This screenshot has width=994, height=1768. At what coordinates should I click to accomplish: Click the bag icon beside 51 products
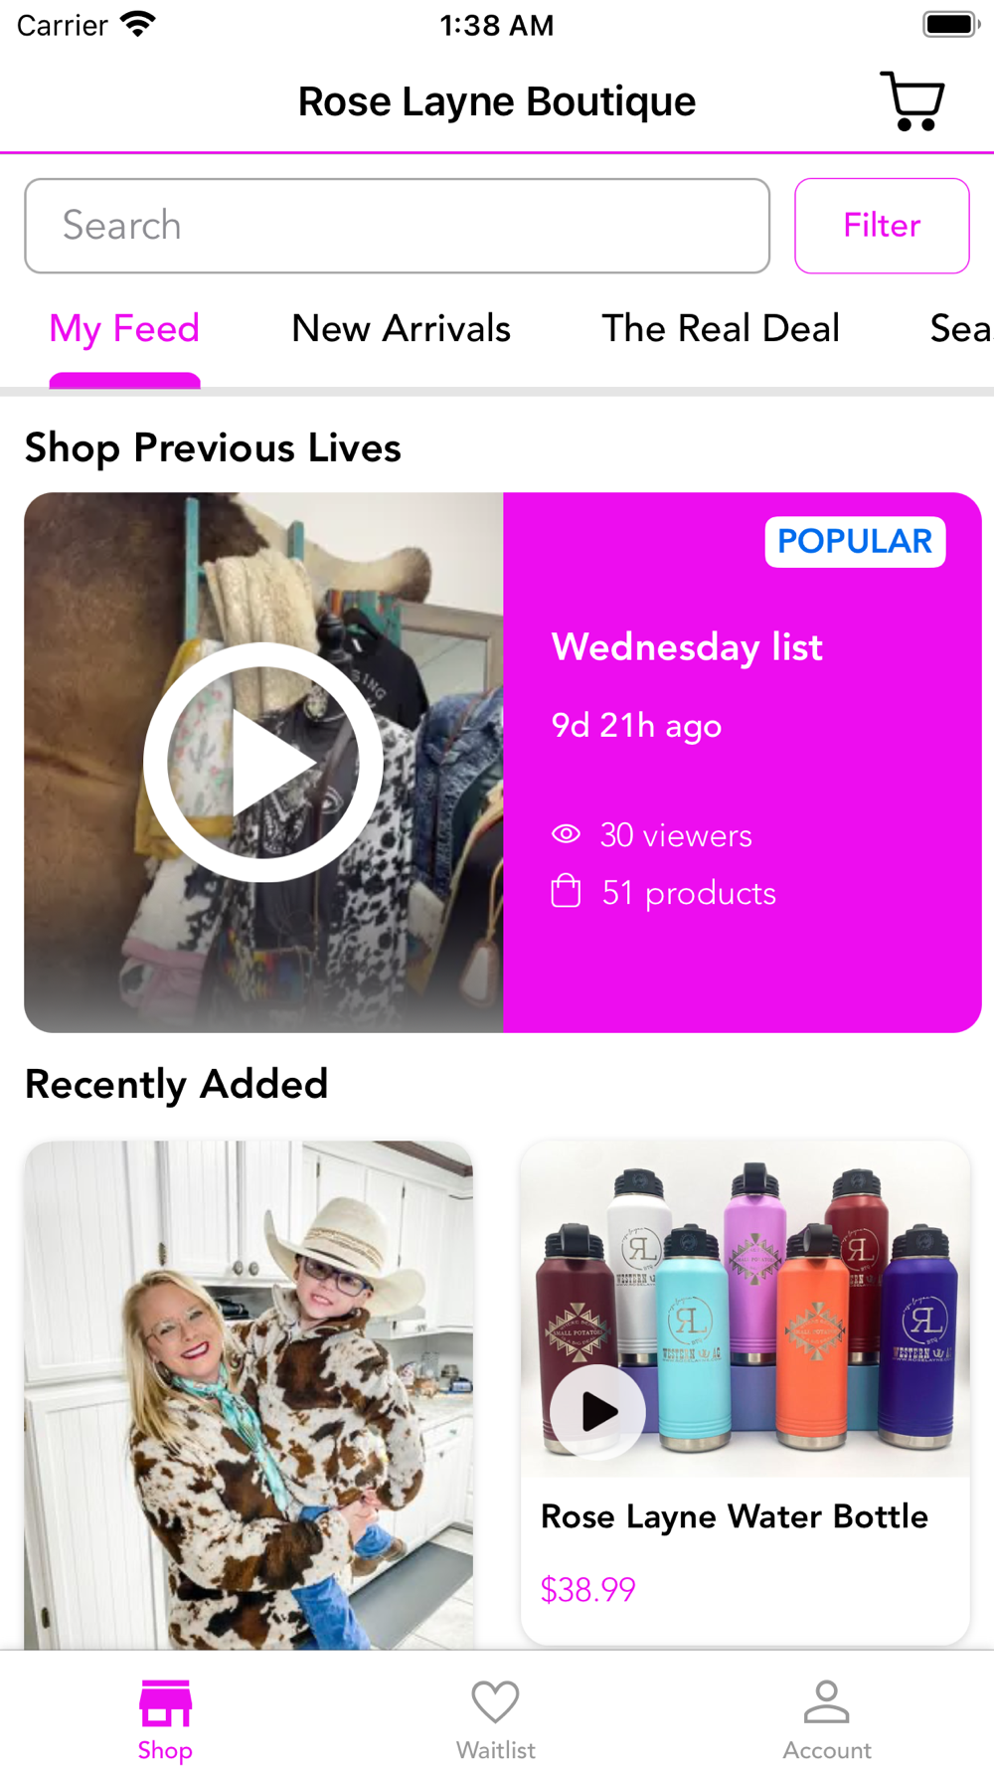point(566,891)
